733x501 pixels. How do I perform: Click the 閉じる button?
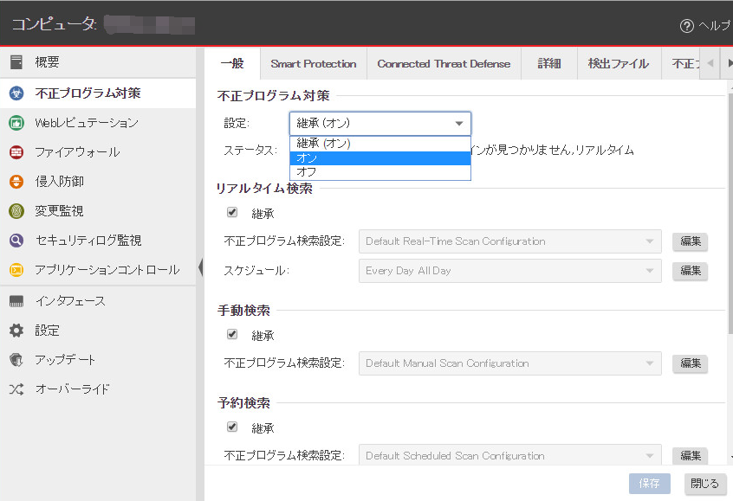703,484
